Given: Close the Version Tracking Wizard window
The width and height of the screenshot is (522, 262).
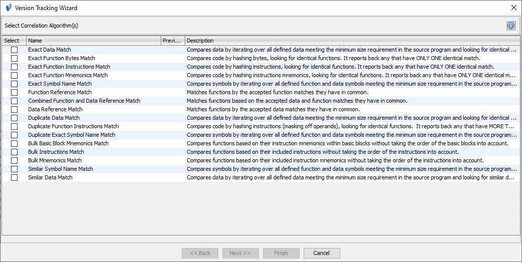Looking at the screenshot, I should coord(513,8).
